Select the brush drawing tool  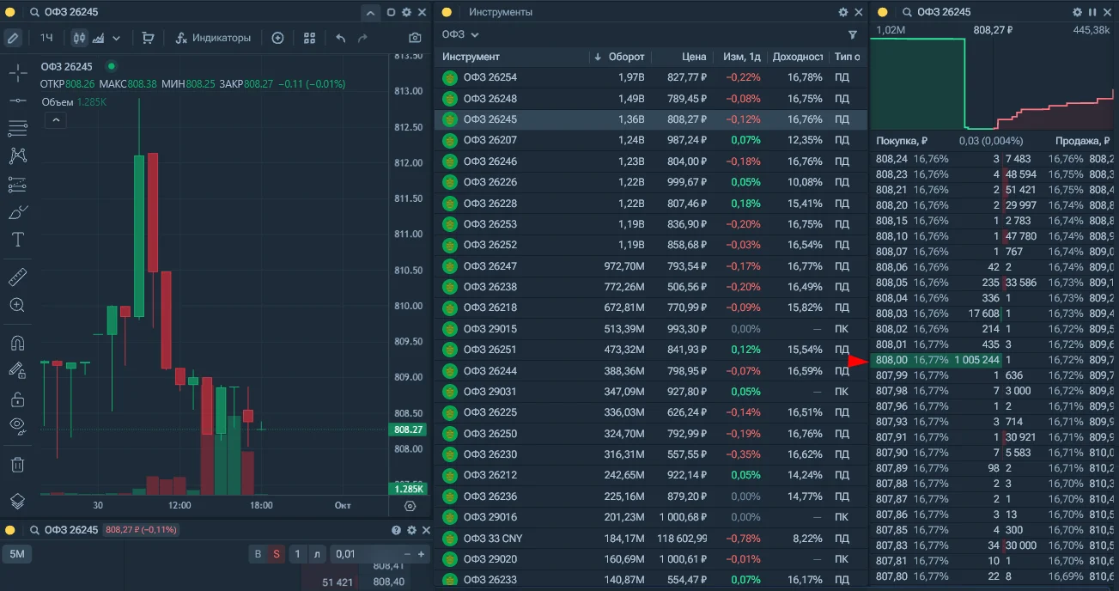point(17,211)
